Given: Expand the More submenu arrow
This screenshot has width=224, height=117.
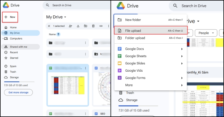Looking at the screenshot, I should 182,85.
